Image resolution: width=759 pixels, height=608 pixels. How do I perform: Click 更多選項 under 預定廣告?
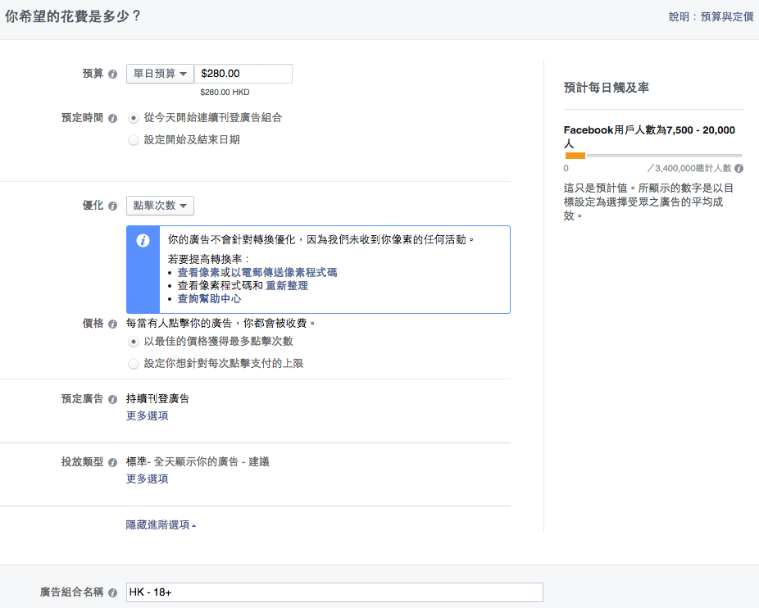click(x=148, y=415)
